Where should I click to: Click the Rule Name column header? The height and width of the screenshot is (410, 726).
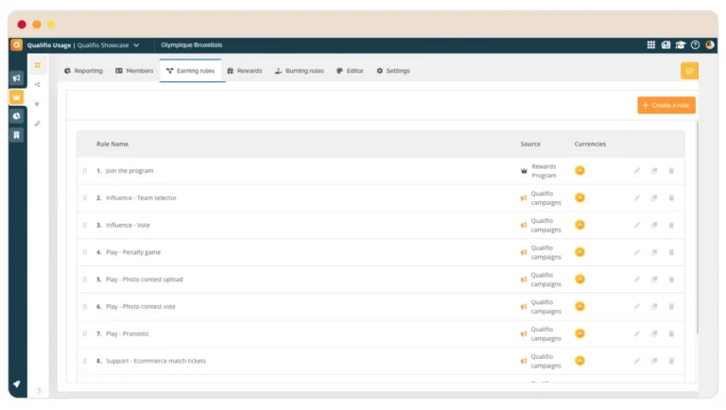(112, 145)
